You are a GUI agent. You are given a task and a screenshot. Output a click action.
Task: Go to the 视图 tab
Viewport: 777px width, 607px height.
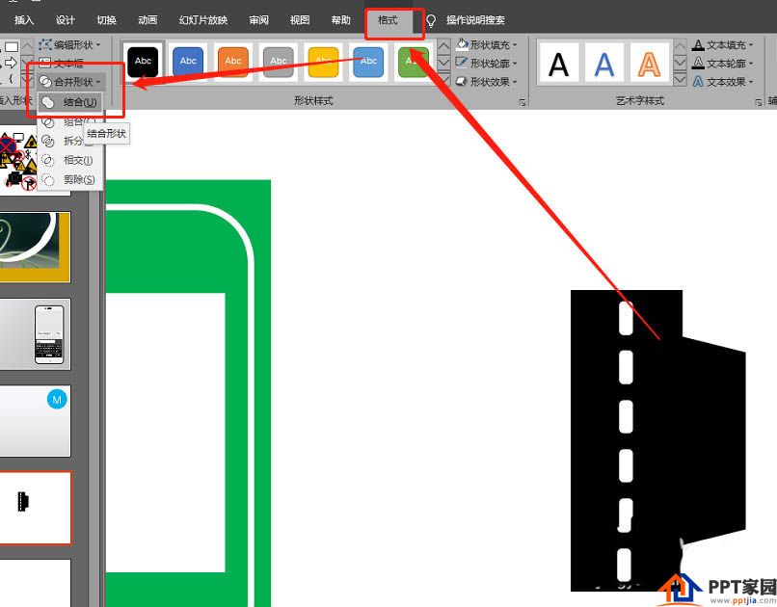300,20
